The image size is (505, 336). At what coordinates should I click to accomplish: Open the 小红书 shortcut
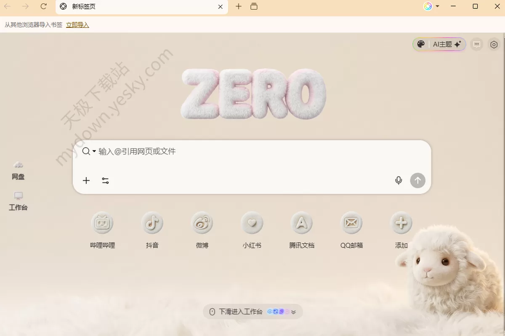[x=252, y=230]
